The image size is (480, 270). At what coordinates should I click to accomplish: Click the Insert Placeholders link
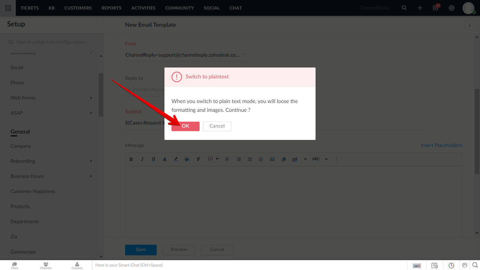point(441,145)
